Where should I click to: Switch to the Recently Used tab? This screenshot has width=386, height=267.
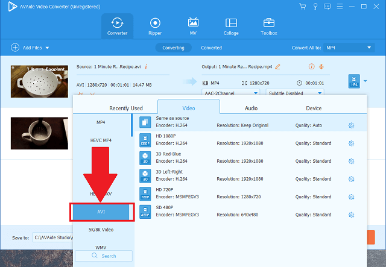[x=126, y=108]
